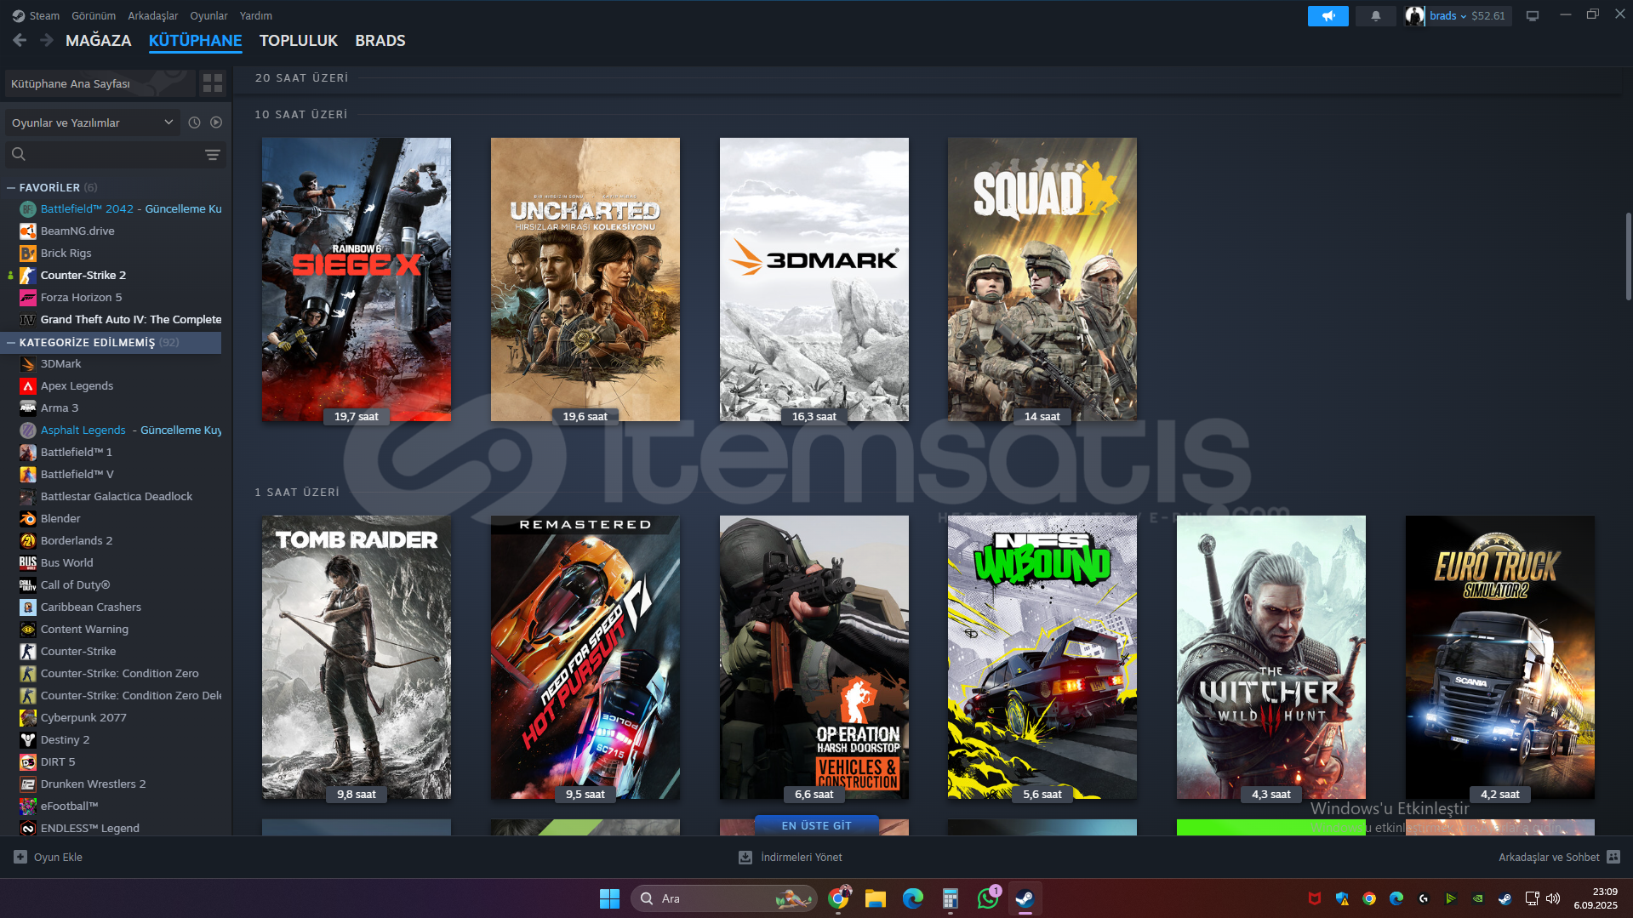Select Counter-Strike 2 in favorites
Image resolution: width=1633 pixels, height=918 pixels.
pyautogui.click(x=83, y=275)
